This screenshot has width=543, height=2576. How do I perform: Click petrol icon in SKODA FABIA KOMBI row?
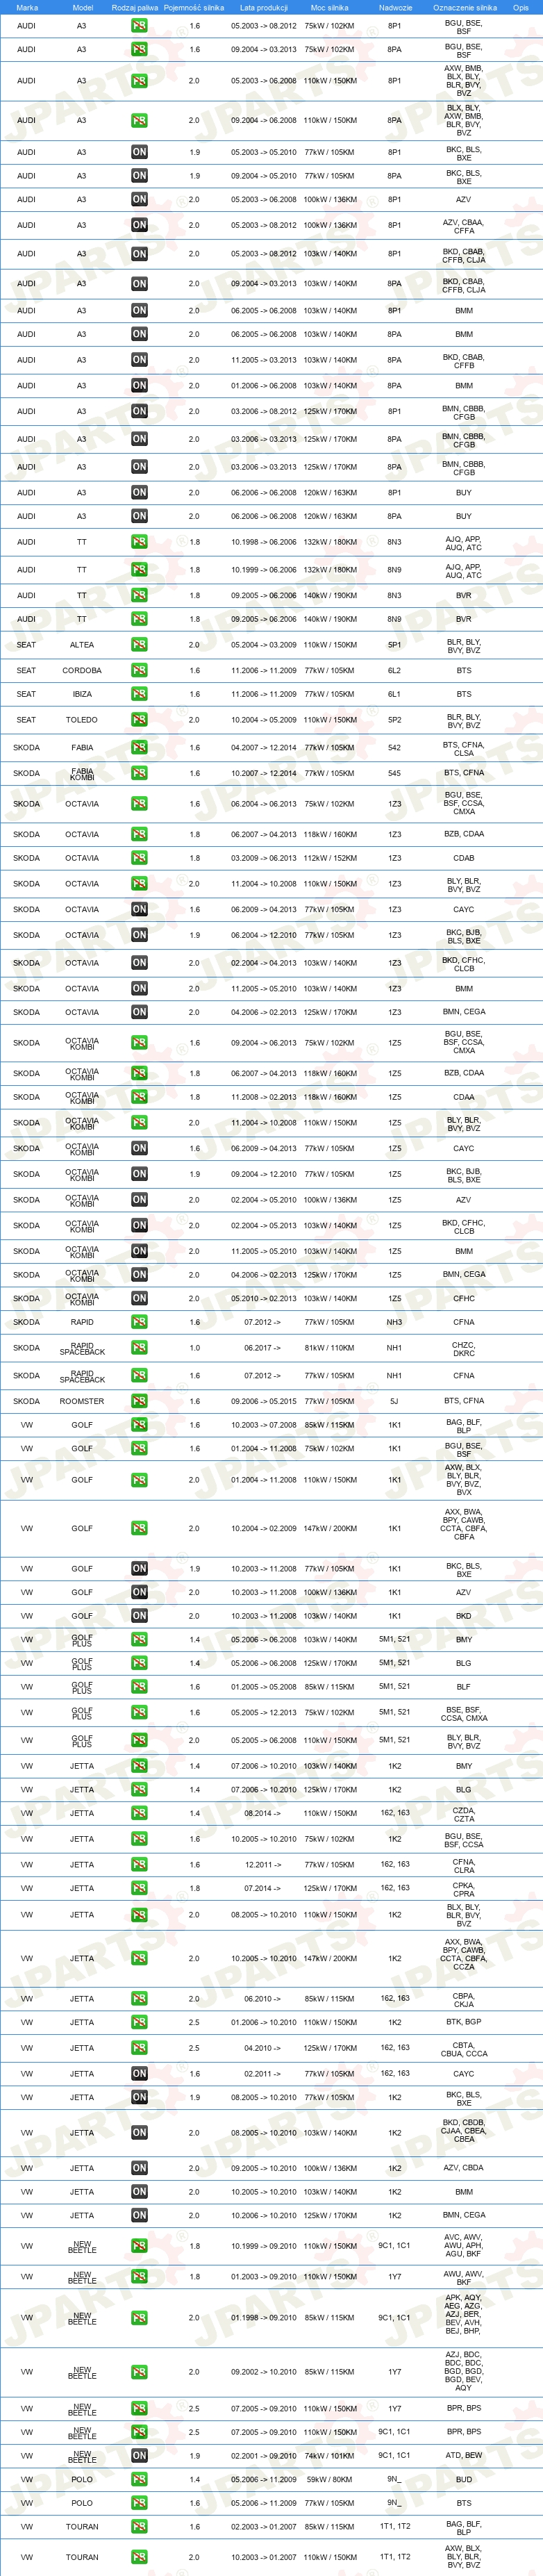coord(139,773)
